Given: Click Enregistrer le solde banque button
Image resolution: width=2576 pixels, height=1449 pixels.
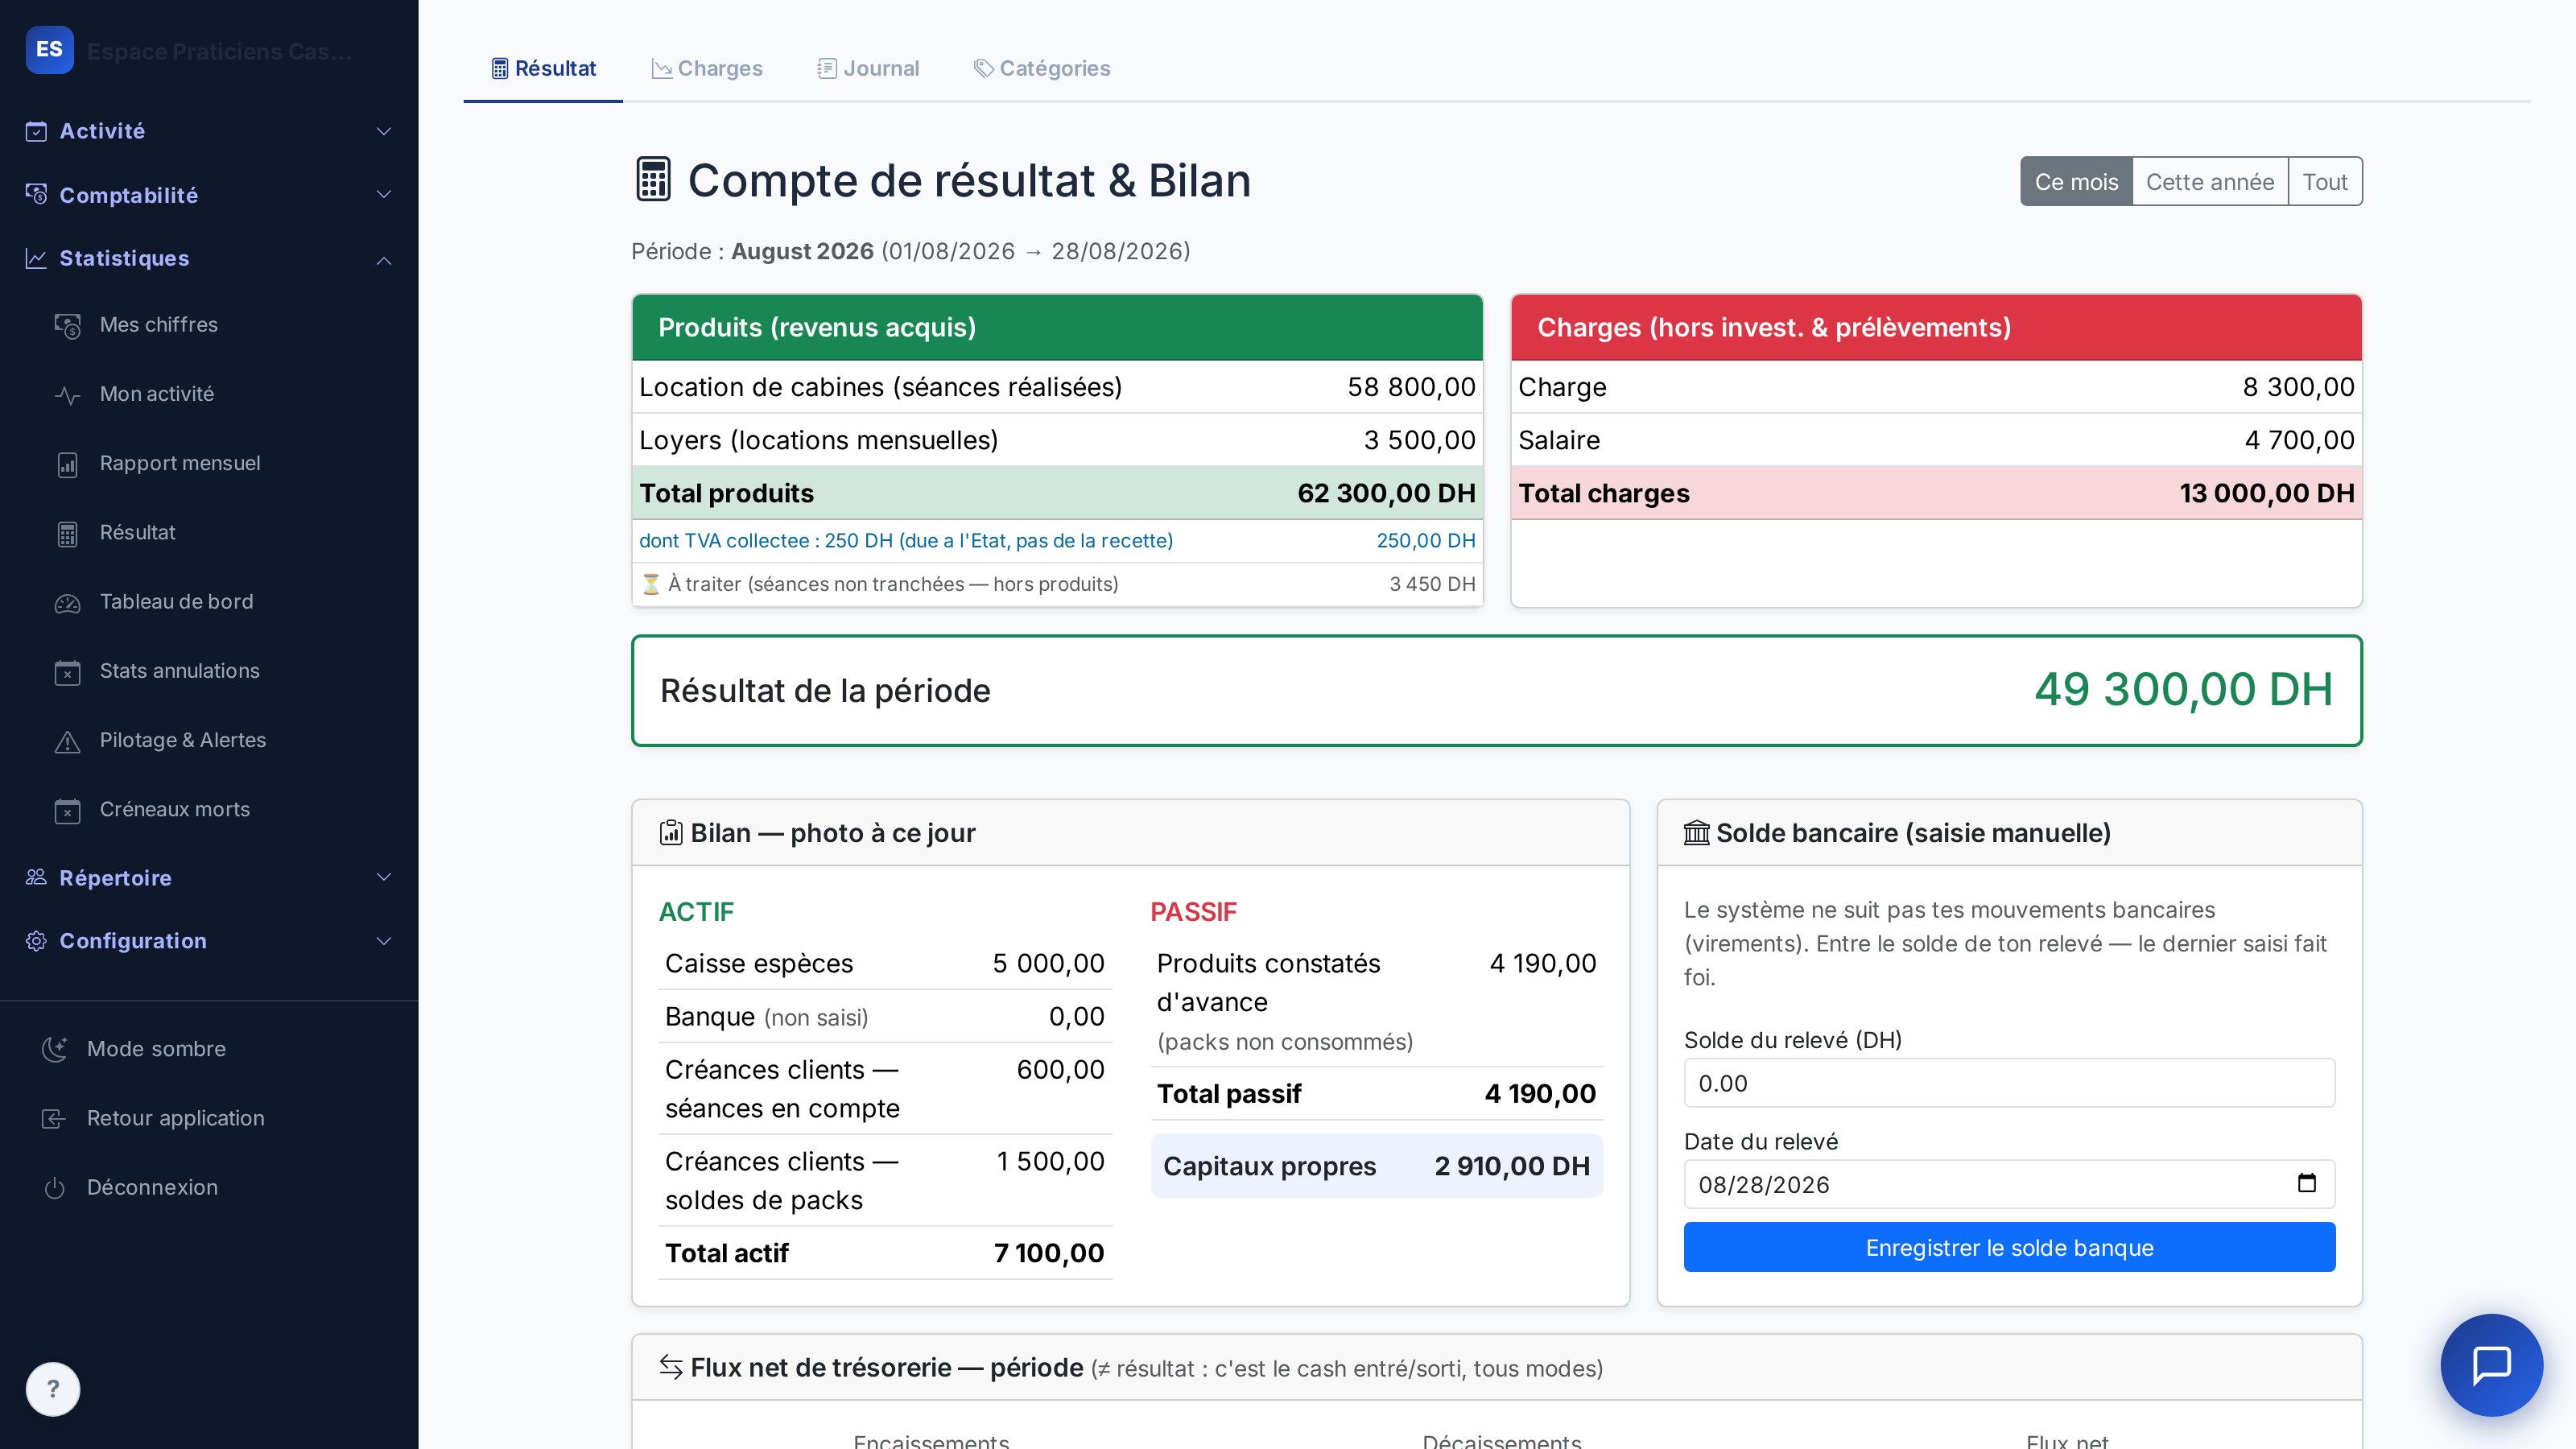Looking at the screenshot, I should pos(2009,1247).
